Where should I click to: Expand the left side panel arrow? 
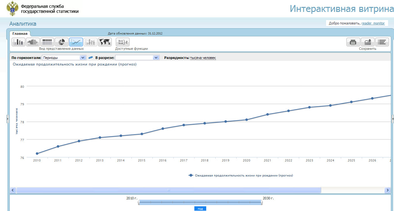8,119
